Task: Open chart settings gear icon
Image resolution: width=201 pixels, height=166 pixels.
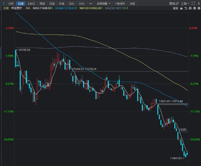Action: (199, 8)
